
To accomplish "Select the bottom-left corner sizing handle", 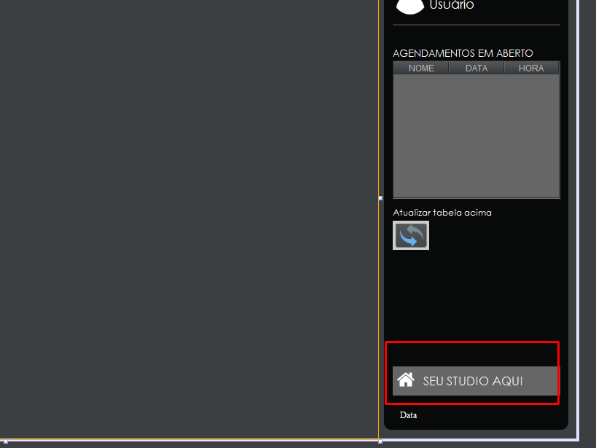I will [x=6, y=441].
